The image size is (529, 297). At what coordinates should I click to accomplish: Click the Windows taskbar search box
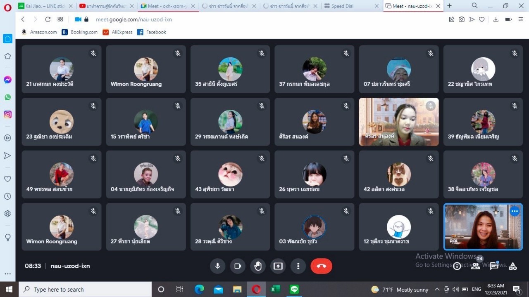(86, 290)
